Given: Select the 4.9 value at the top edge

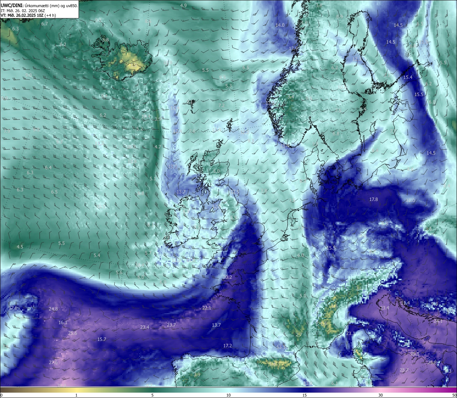Looking at the screenshot, I should pyautogui.click(x=184, y=5).
